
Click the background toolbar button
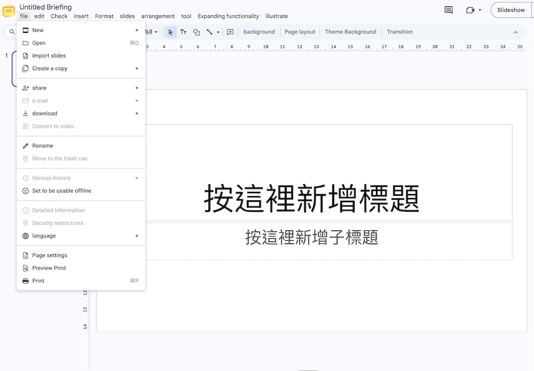[259, 32]
